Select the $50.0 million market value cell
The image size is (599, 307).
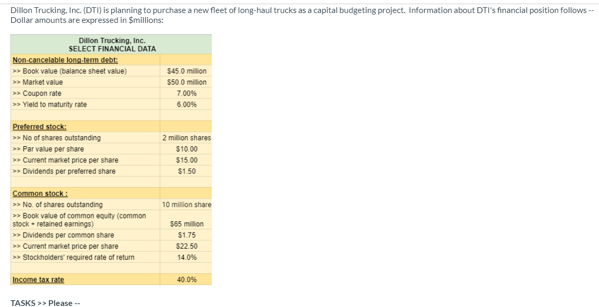coord(186,82)
